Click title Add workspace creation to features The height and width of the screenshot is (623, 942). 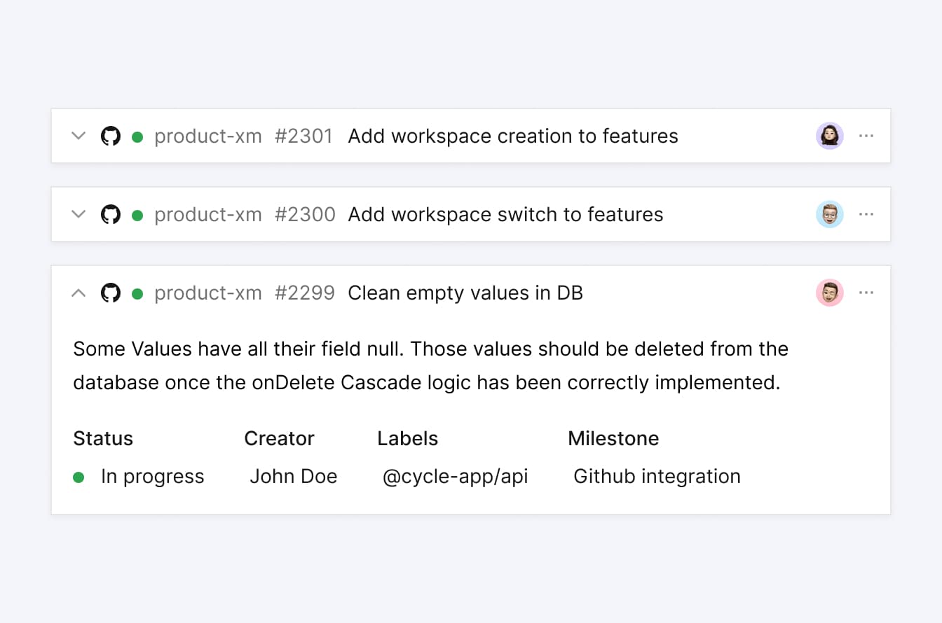(512, 136)
